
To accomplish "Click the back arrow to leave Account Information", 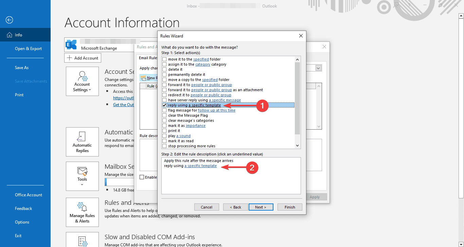I will [x=9, y=20].
